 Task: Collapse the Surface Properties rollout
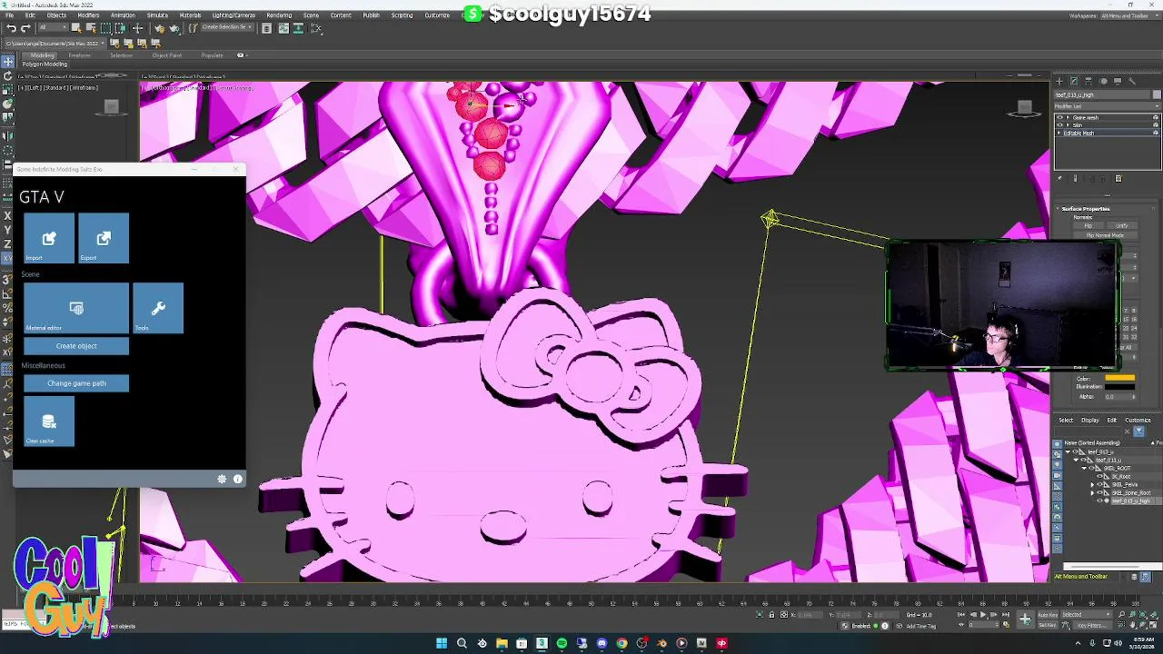[x=1085, y=209]
